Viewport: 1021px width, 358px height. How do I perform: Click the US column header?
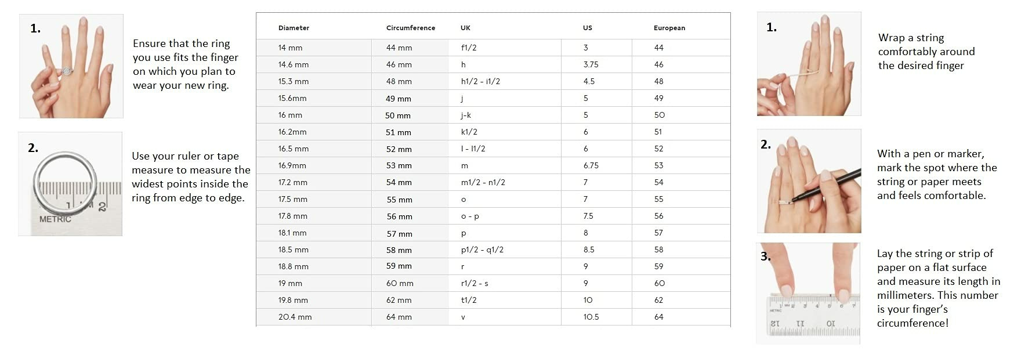coord(587,28)
